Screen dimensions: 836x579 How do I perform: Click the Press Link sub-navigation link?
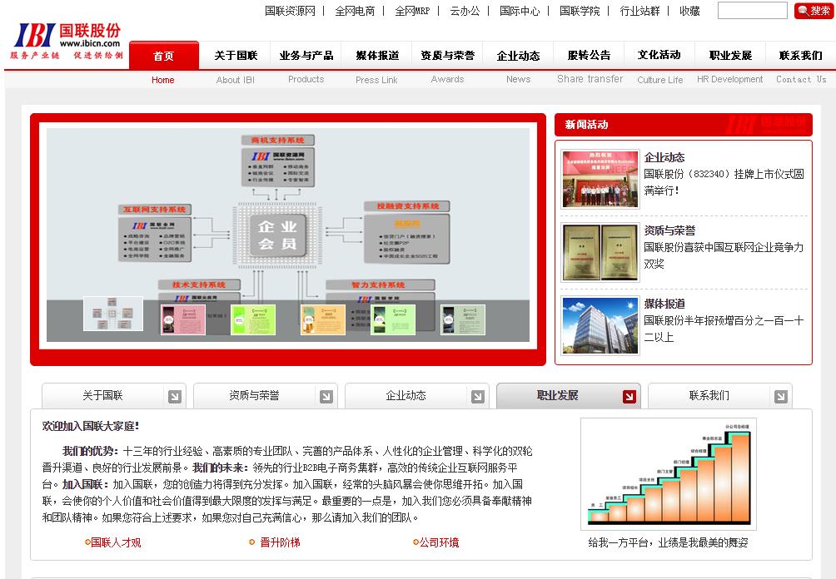pos(377,80)
